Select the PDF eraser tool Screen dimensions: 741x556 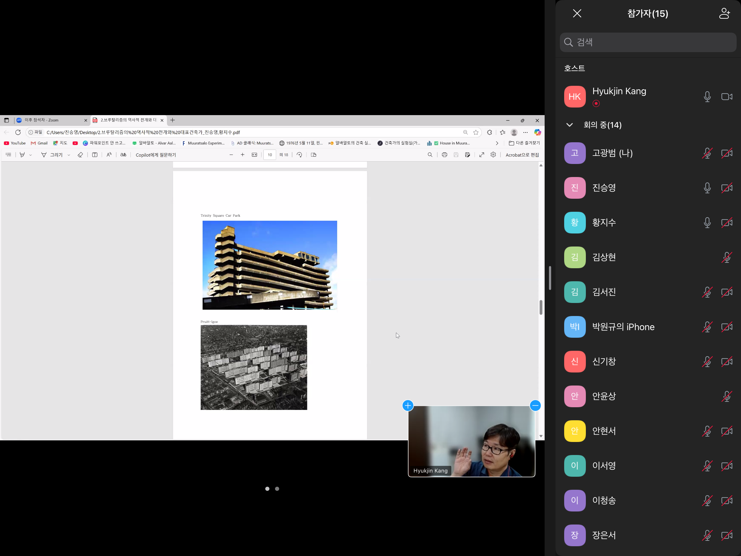point(80,155)
